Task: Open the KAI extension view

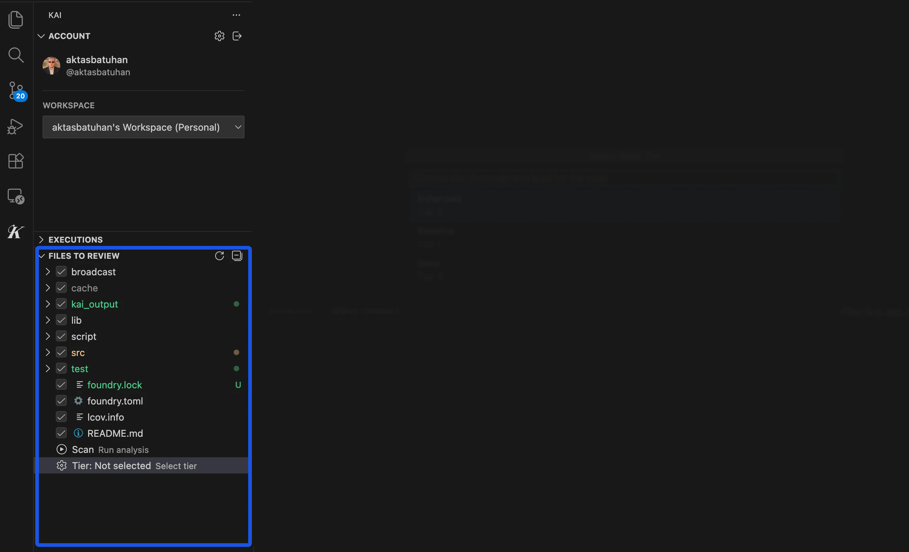Action: coord(16,232)
